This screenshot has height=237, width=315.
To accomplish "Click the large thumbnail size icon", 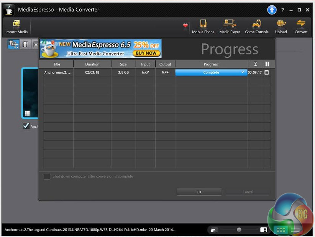I will (263, 230).
